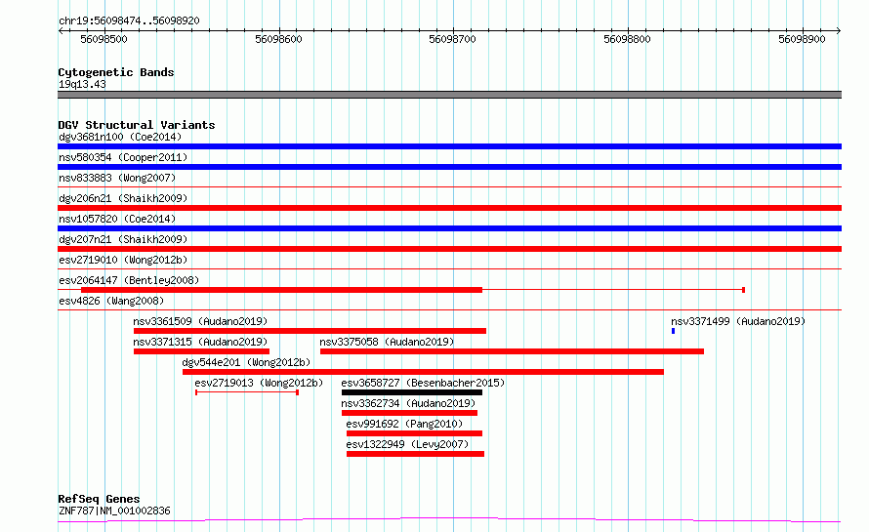The image size is (869, 532).
Task: Open the nsv580354 (Cooper2011) variant label
Action: [123, 157]
